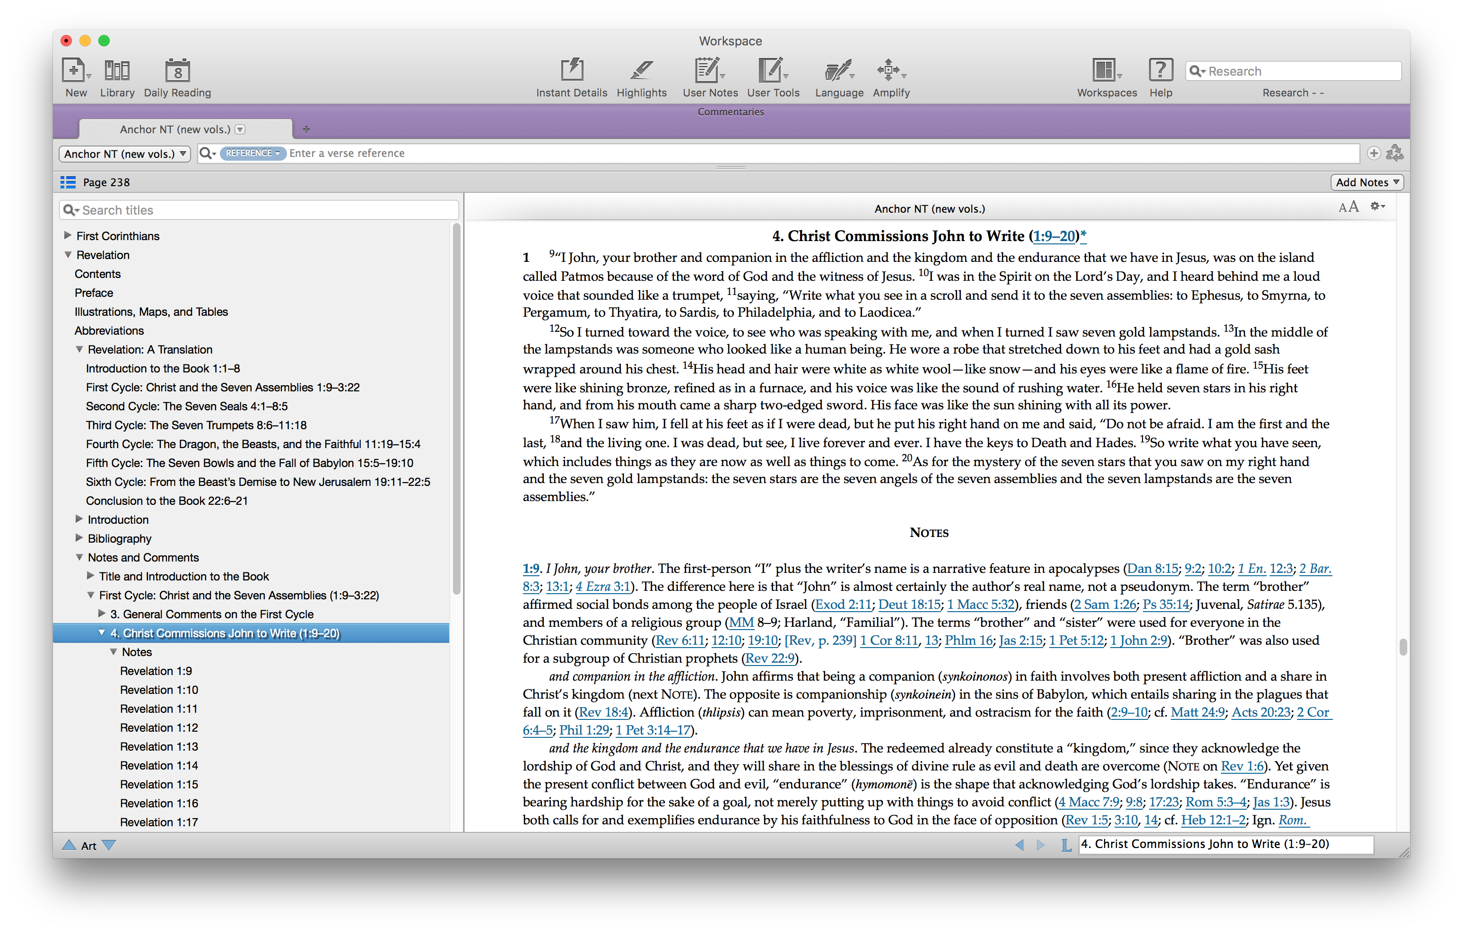Screen dimensions: 1463x934
Task: Open the User Notes icon
Action: coord(707,71)
